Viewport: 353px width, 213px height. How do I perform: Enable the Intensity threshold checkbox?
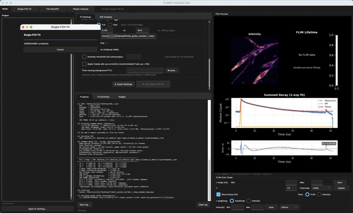[x=84, y=57]
